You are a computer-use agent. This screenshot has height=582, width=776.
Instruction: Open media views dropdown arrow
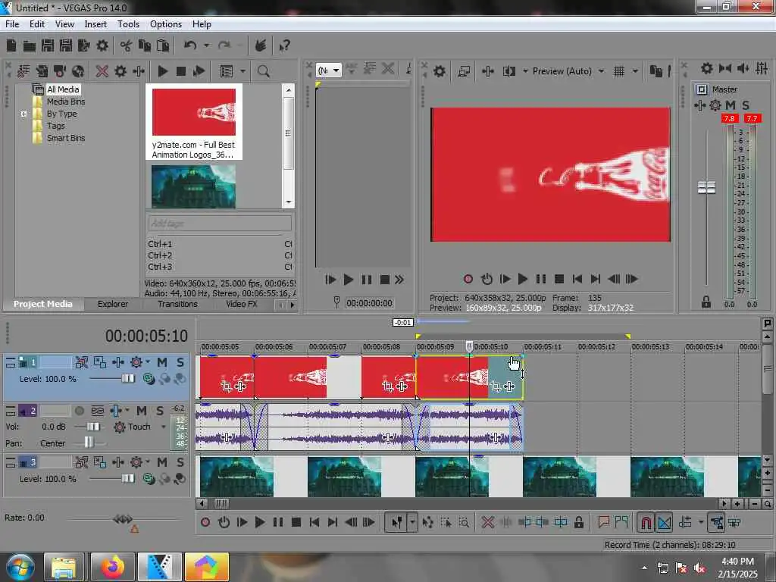point(242,71)
